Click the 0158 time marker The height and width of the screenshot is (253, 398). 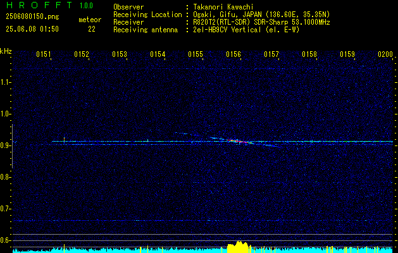point(309,54)
